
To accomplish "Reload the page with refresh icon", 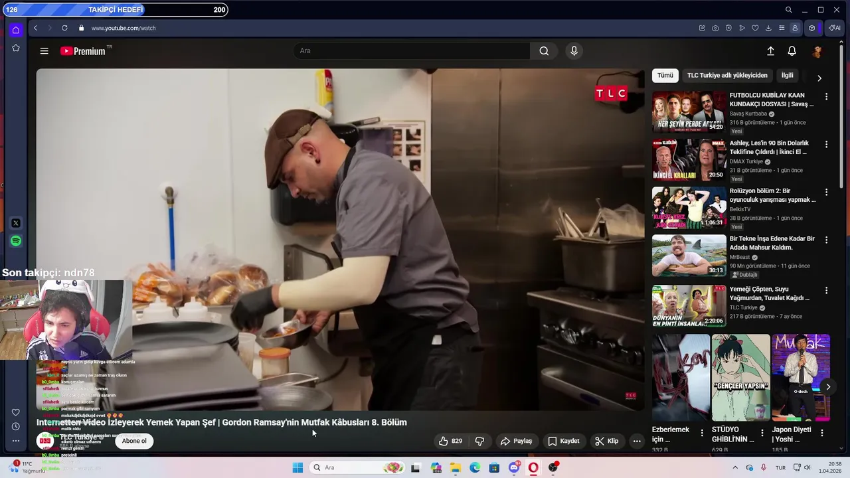I will (x=64, y=28).
